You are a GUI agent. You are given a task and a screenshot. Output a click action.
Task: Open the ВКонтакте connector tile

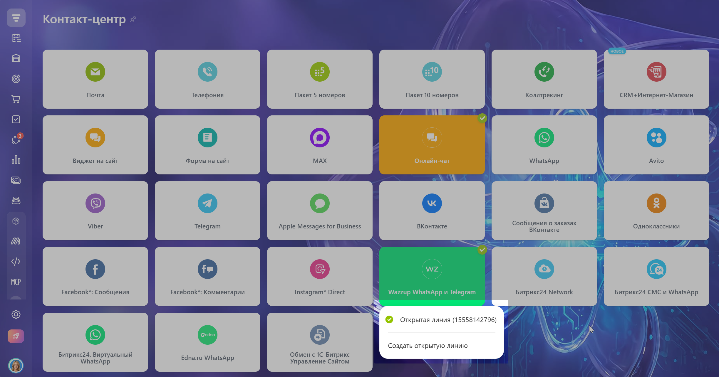click(432, 211)
